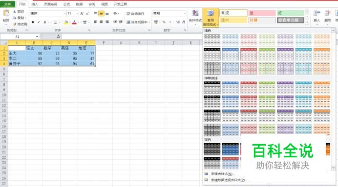Toggle align text left

(95, 22)
